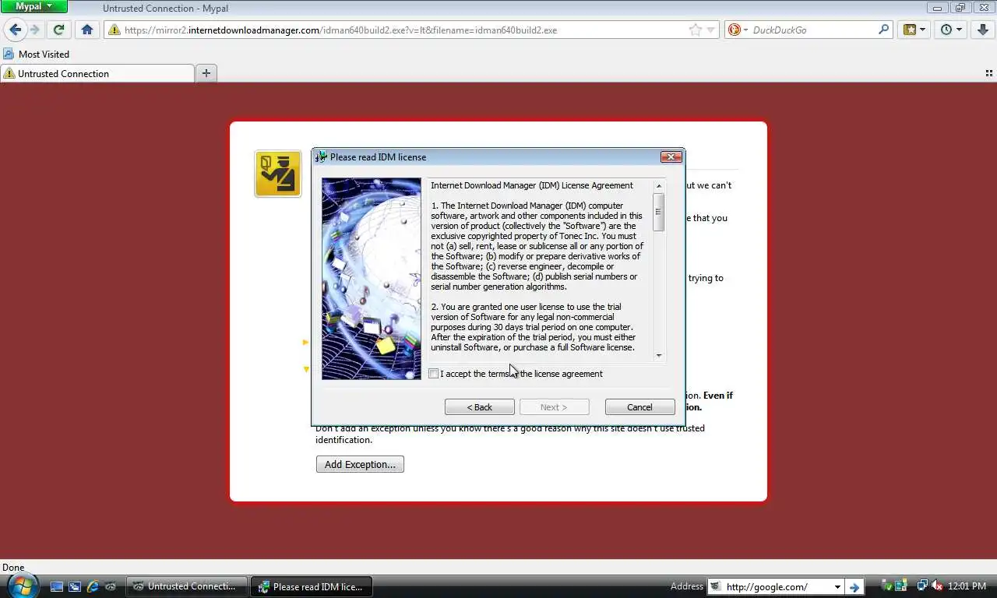Click the untrusted-site warning triangle in address bar
This screenshot has height=598, width=997.
[114, 30]
